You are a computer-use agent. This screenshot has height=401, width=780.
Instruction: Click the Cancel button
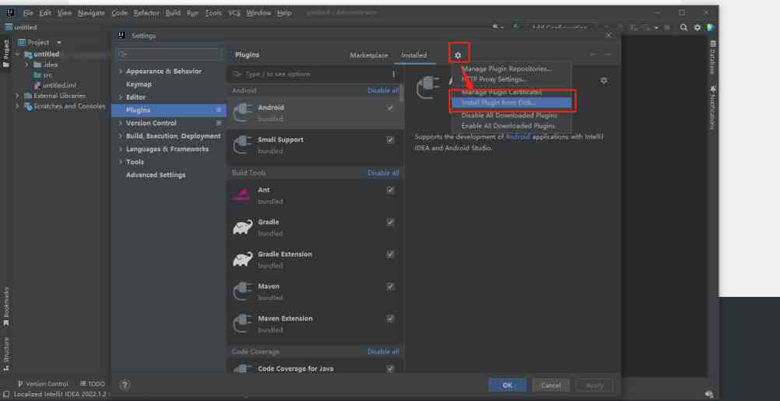click(550, 385)
